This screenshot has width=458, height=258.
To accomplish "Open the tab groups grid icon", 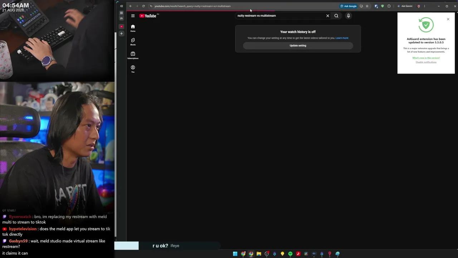I will (121, 13).
